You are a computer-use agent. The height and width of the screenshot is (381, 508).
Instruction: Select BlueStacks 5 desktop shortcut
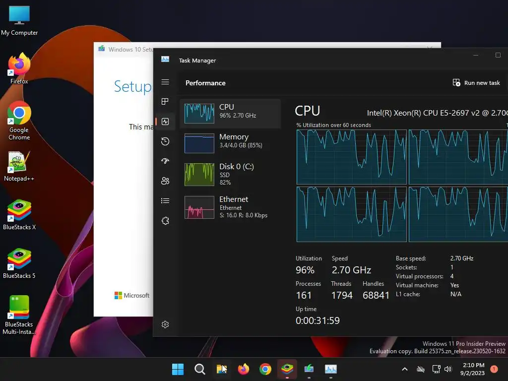click(19, 263)
